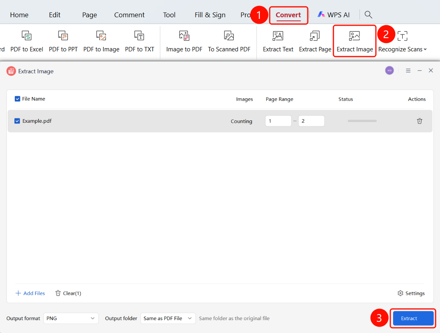Image resolution: width=440 pixels, height=333 pixels.
Task: Go to the Page tab
Action: pos(89,15)
